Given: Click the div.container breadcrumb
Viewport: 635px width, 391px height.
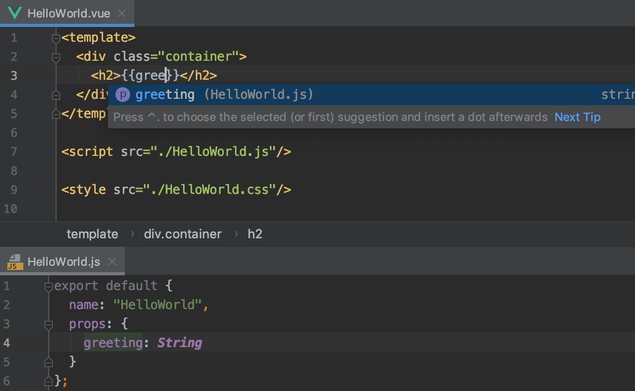Looking at the screenshot, I should pyautogui.click(x=183, y=234).
